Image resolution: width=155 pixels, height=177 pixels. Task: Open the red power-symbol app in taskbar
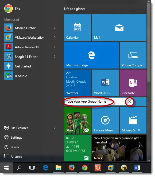(98, 168)
